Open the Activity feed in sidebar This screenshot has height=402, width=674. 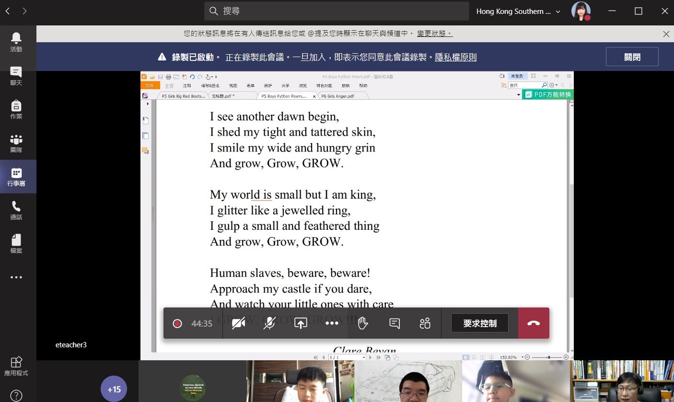(x=16, y=42)
